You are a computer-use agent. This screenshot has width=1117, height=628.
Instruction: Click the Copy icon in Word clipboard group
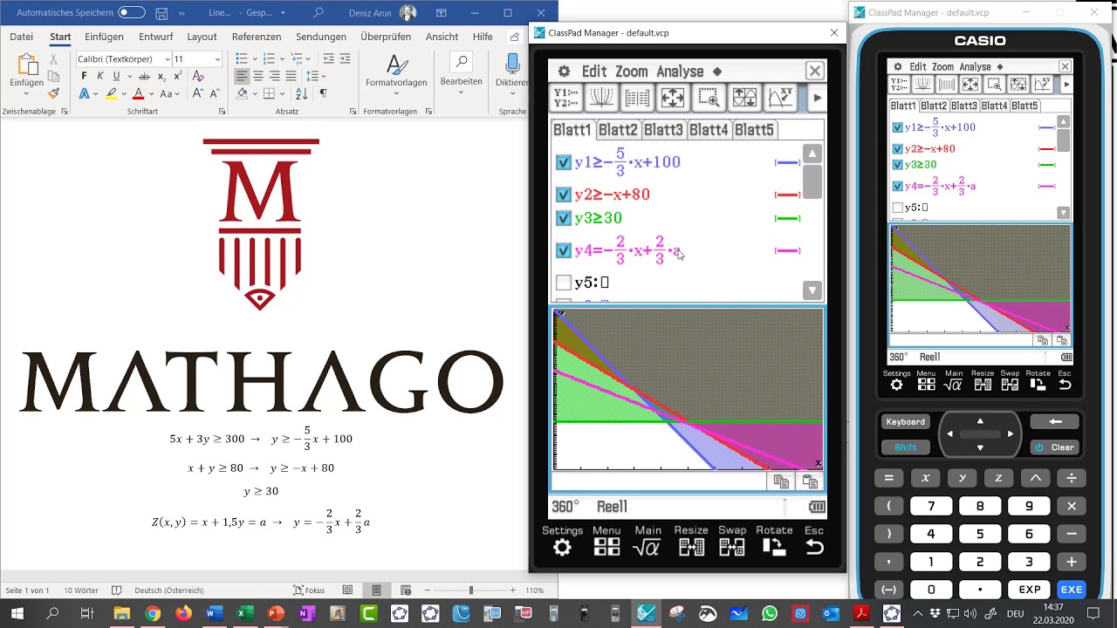point(53,77)
